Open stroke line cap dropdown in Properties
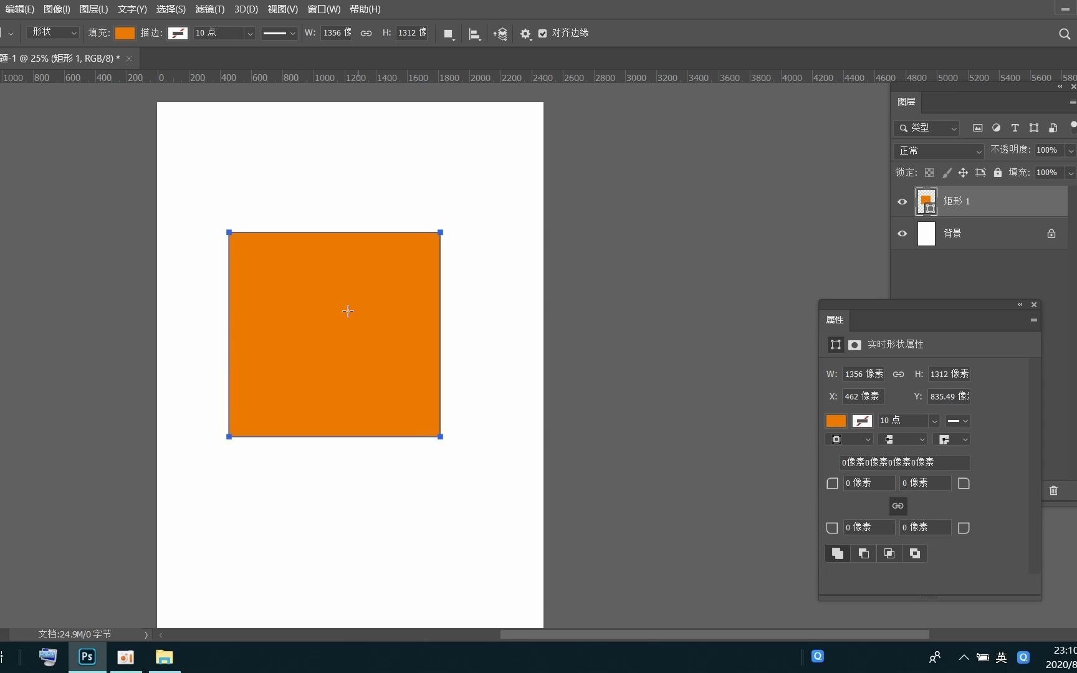The image size is (1077, 673). click(x=902, y=440)
